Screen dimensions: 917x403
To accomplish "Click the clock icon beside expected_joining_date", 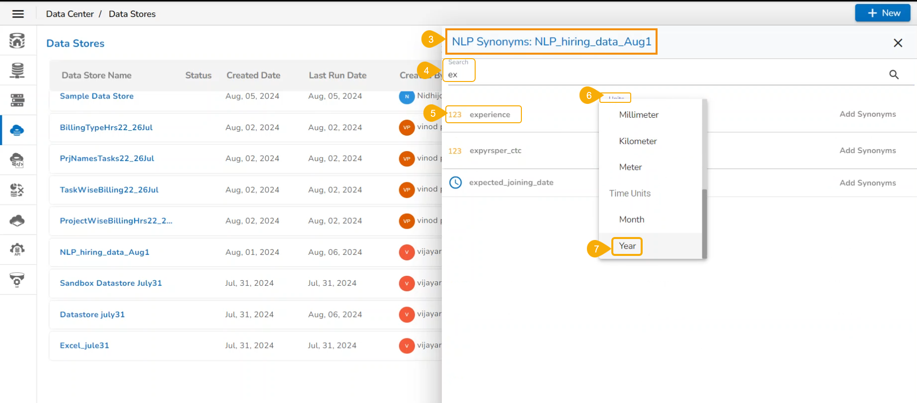I will [455, 182].
